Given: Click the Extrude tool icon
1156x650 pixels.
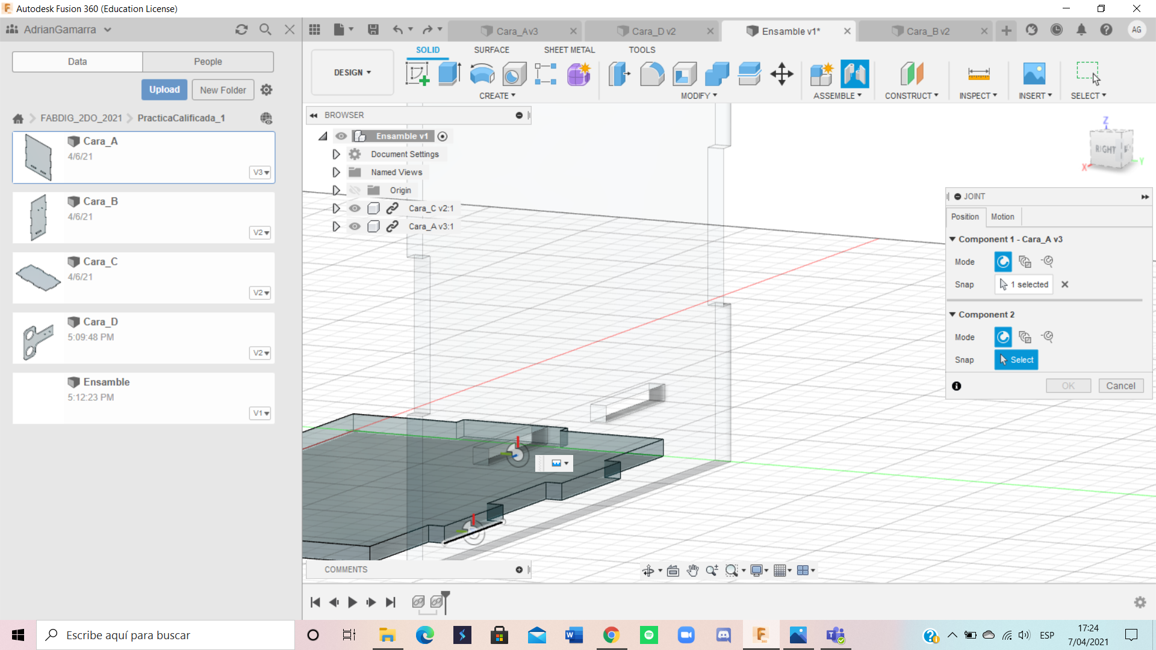Looking at the screenshot, I should [450, 74].
